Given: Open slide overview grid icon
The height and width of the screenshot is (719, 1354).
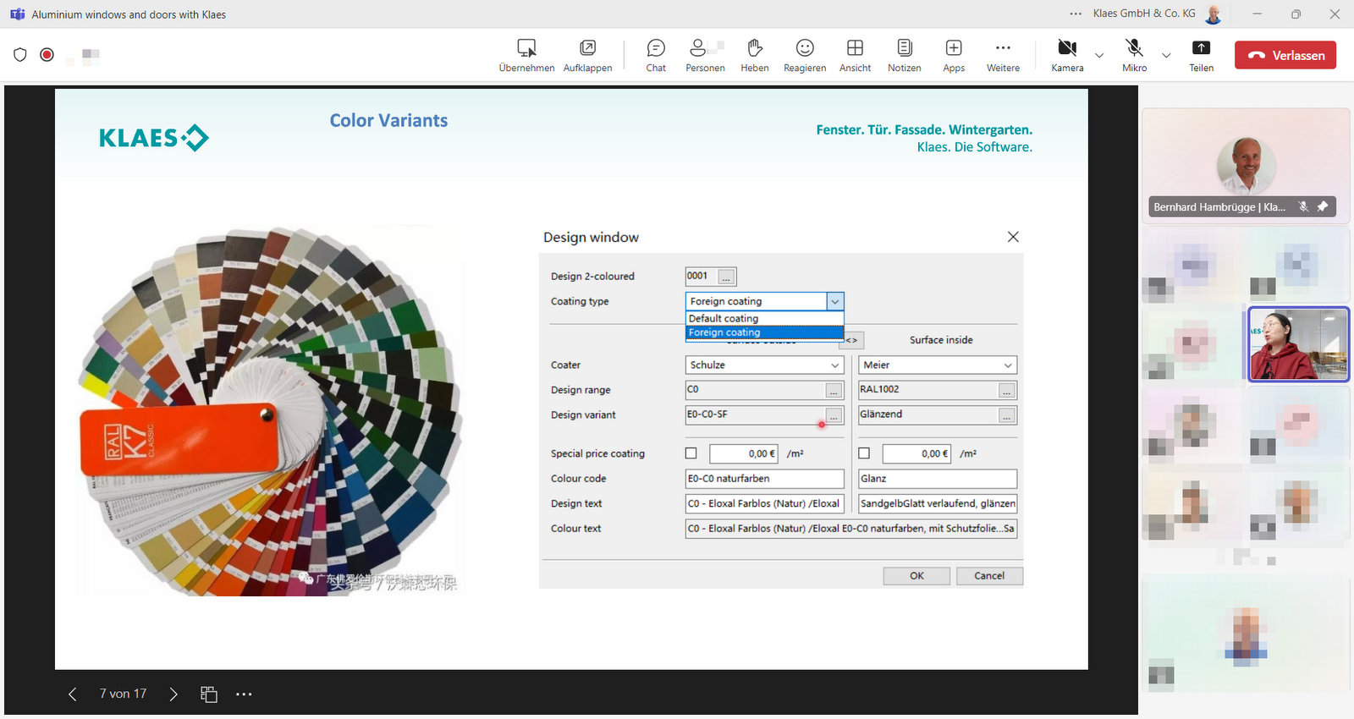Looking at the screenshot, I should (x=209, y=694).
